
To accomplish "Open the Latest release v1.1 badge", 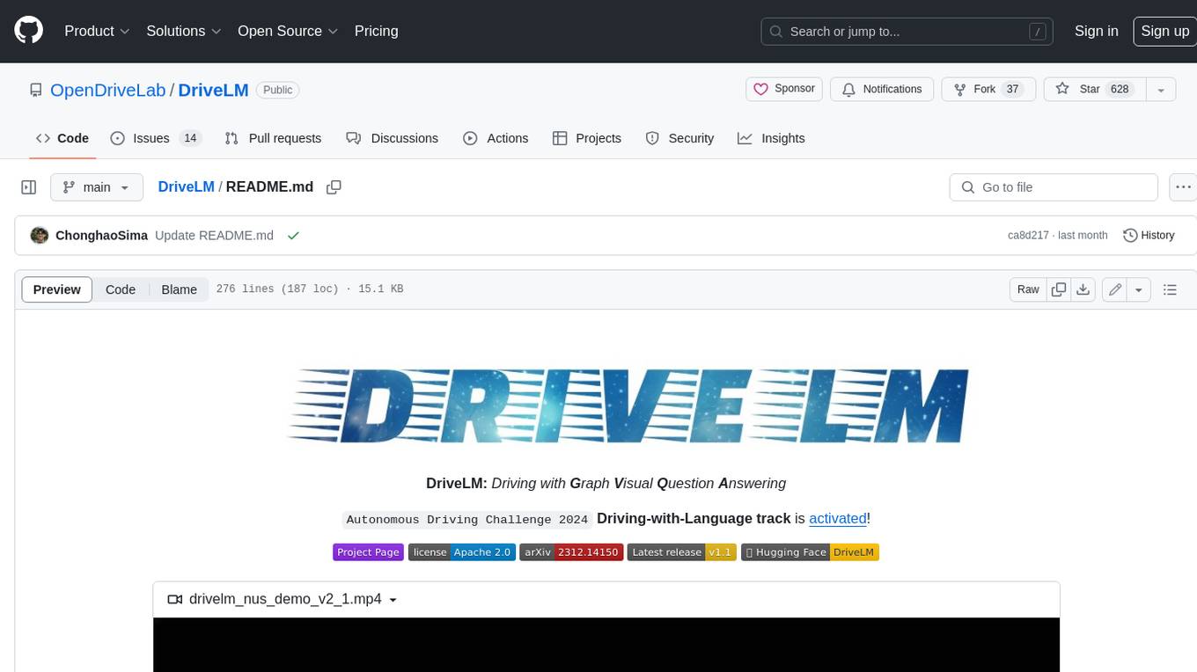I will point(681,552).
